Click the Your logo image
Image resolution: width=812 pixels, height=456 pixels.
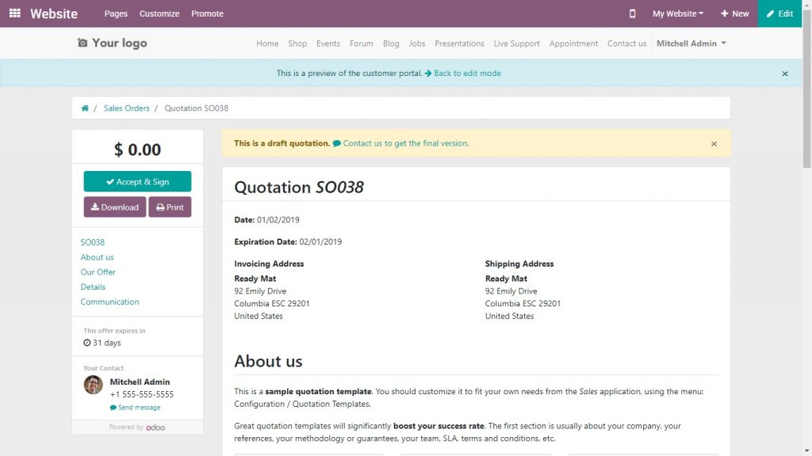pyautogui.click(x=111, y=44)
